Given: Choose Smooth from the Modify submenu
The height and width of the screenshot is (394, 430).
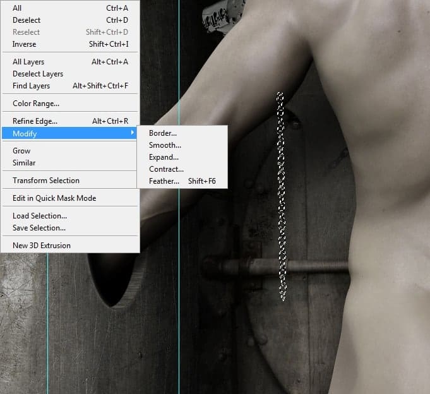Looking at the screenshot, I should 182,145.
